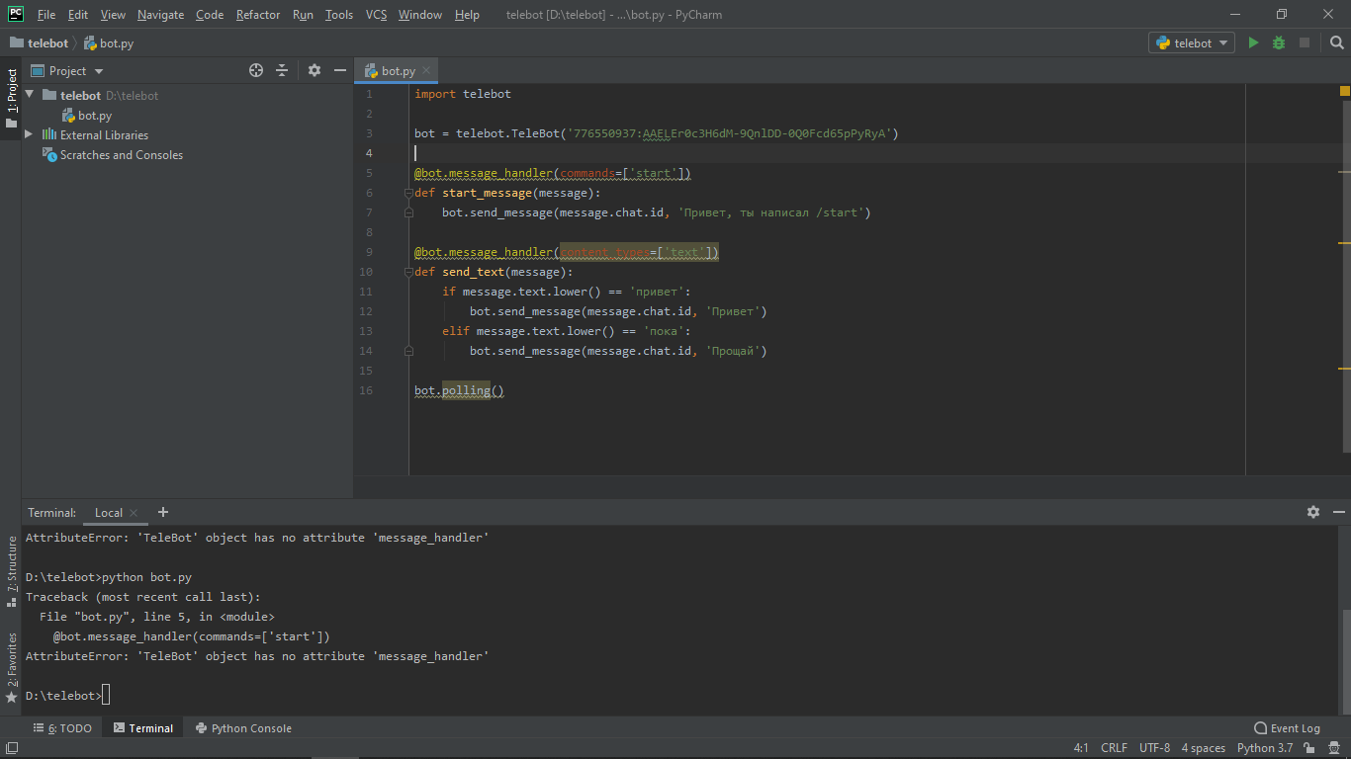1351x759 pixels.
Task: Click telebot breadcrumb in navigation bar
Action: (40, 42)
